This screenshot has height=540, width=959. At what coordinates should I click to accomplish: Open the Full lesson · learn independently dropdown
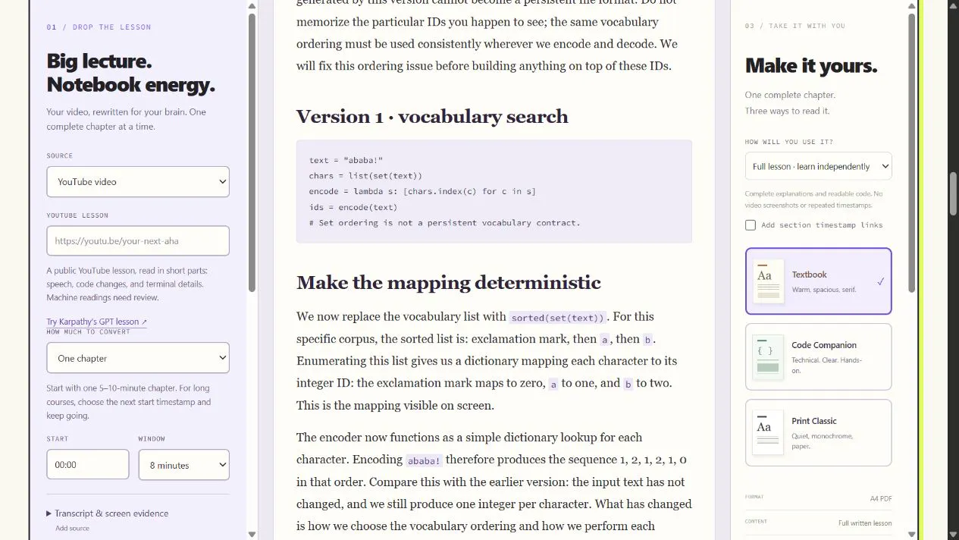pyautogui.click(x=818, y=166)
